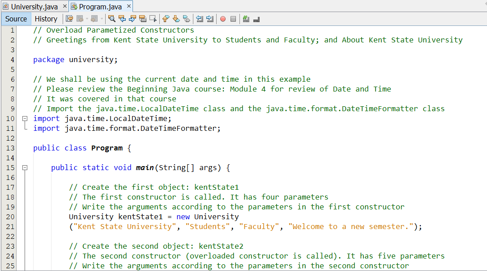
Task: Click the Comment lines icon
Action: coord(246,19)
